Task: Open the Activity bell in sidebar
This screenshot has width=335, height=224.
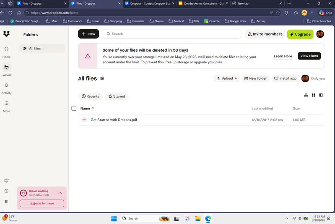Action: [6, 86]
